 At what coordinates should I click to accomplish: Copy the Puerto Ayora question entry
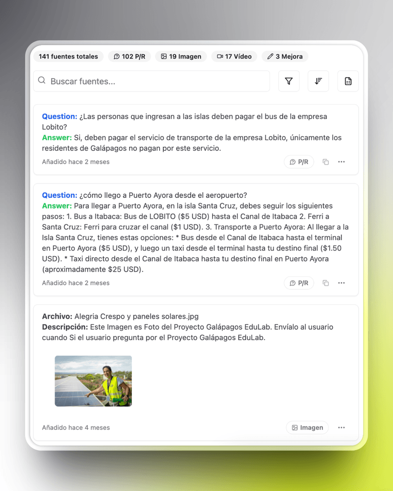tap(326, 283)
